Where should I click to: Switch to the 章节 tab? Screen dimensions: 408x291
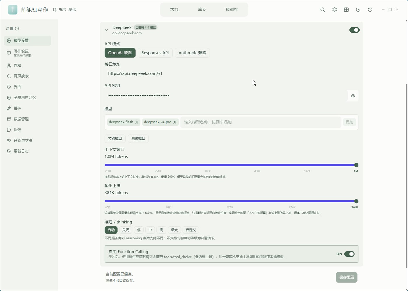click(202, 9)
